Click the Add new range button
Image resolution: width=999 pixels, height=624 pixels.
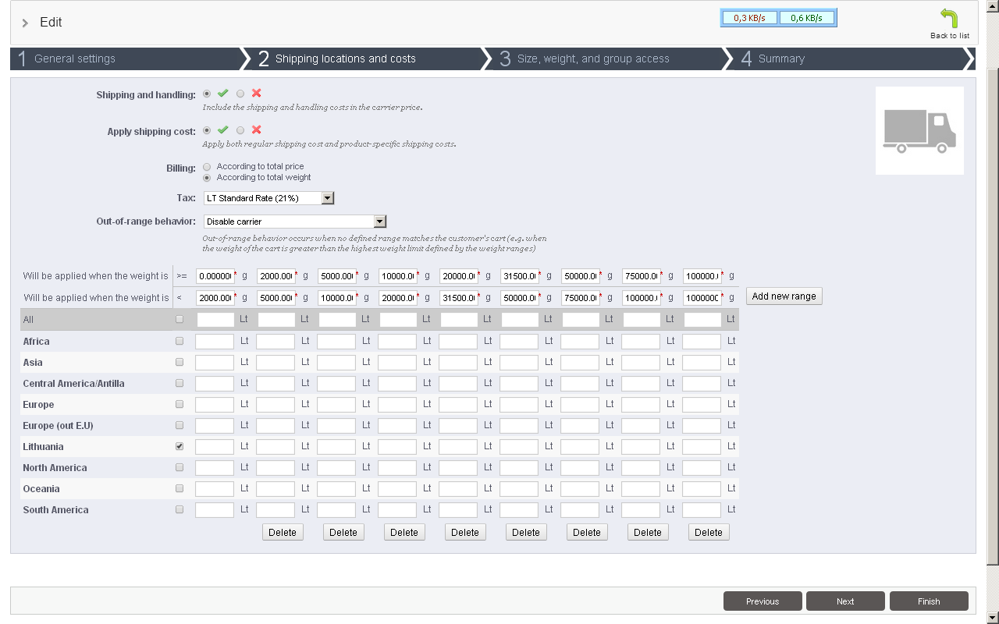click(784, 296)
